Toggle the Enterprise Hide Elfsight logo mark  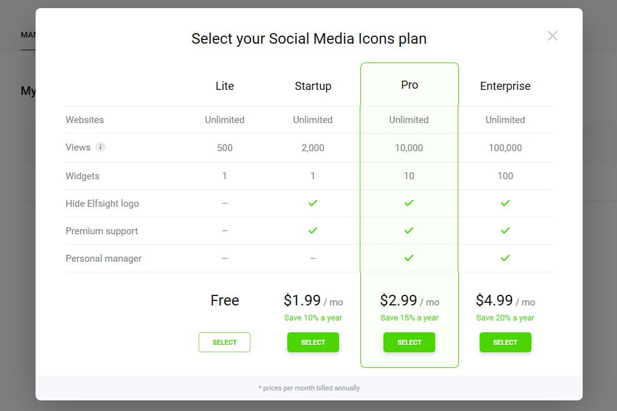point(505,202)
